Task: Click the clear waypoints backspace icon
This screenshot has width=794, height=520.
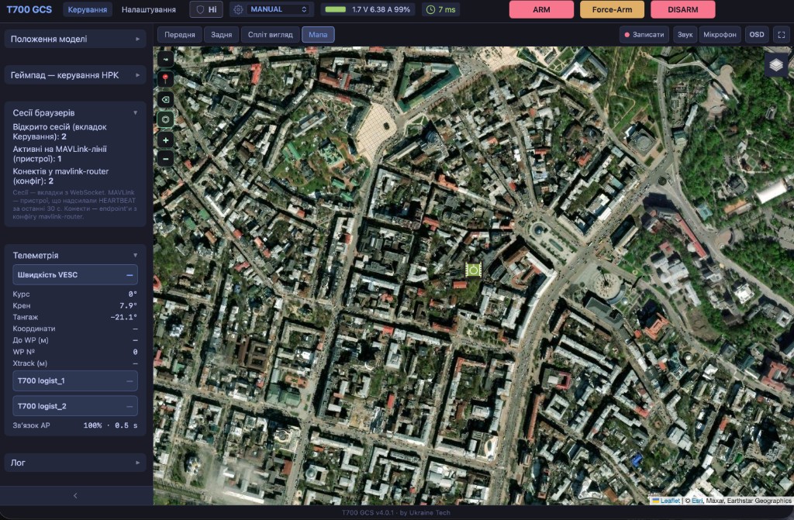Action: 165,100
